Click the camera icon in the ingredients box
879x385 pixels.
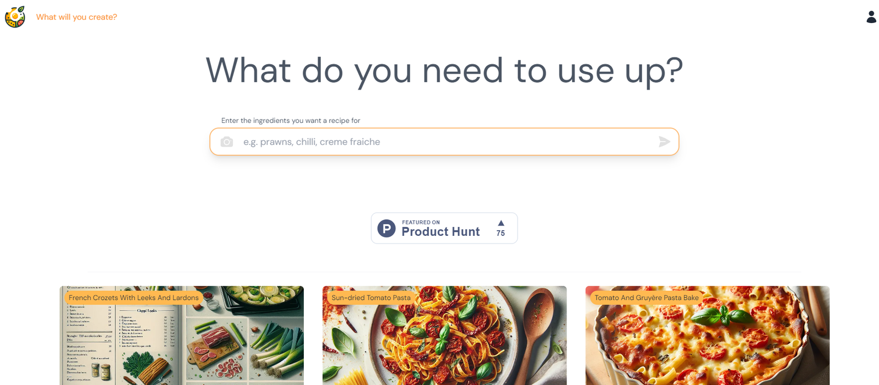tap(227, 142)
